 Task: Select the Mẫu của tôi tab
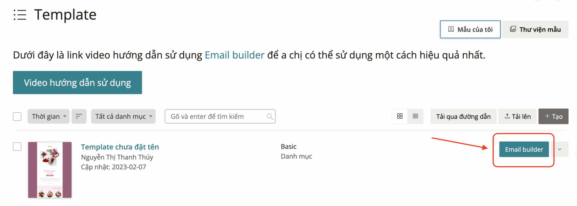pos(470,29)
